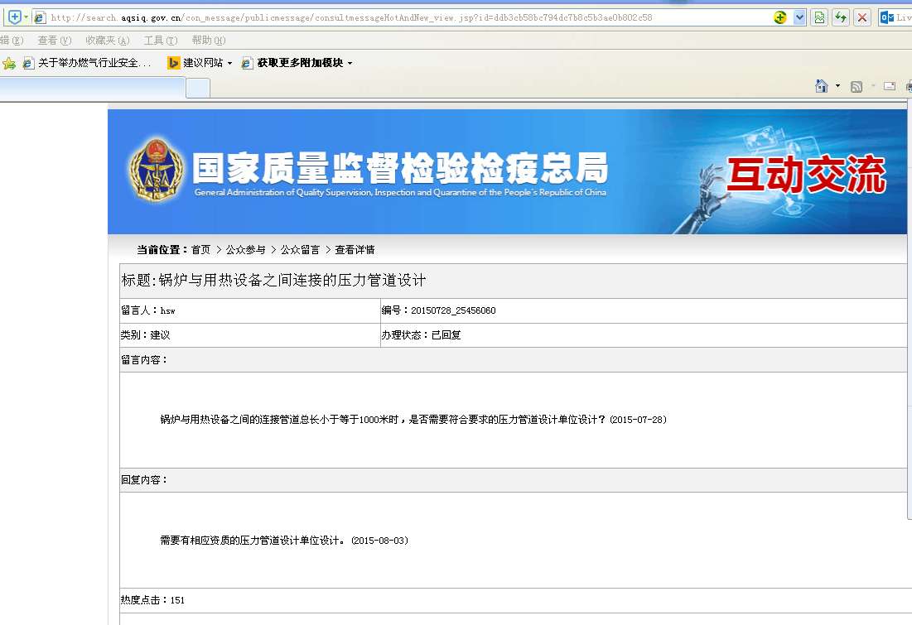Screen dimensions: 912x625
Task: Go to 公众留言 in the breadcrumb
Action: (300, 249)
